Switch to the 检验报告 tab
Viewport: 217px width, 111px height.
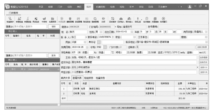pos(89,78)
